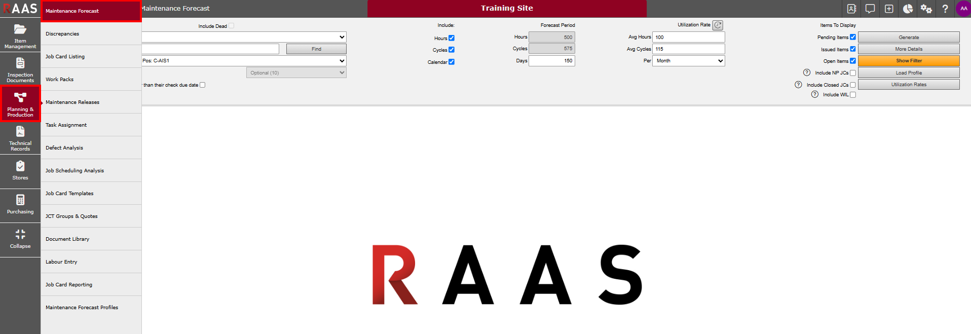The height and width of the screenshot is (334, 971).
Task: Toggle Issued Items checkbox
Action: click(853, 49)
